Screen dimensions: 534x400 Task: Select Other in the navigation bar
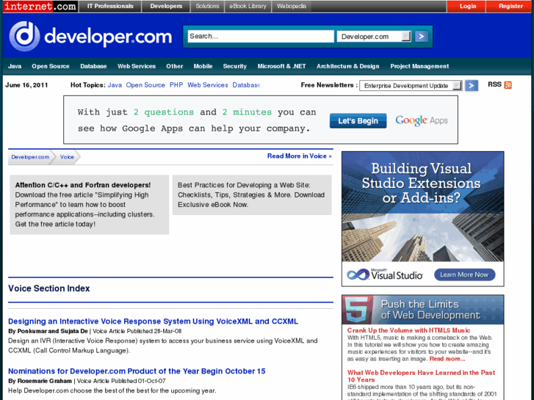point(174,66)
